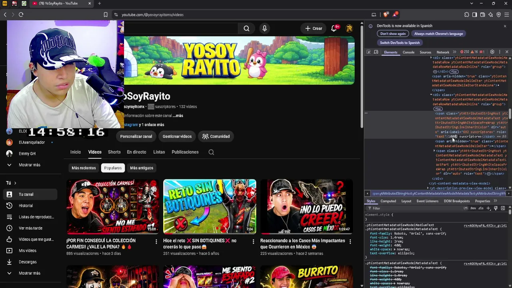The height and width of the screenshot is (288, 512).
Task: Open DevTools Console tab
Action: coord(408,52)
